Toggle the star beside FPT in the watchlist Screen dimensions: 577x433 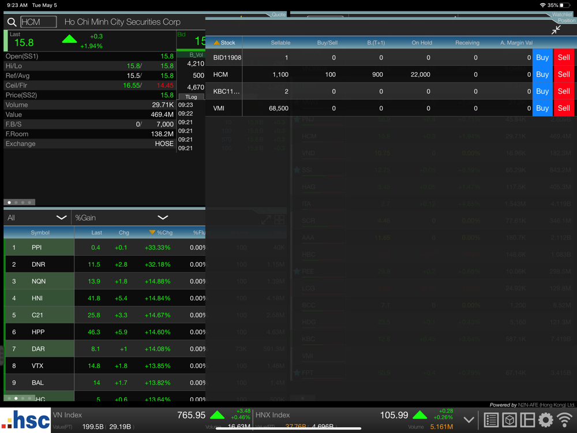point(297,372)
